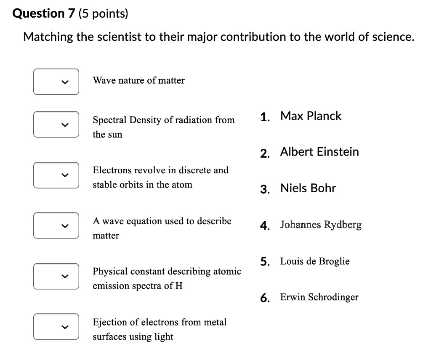This screenshot has height=358, width=431.
Task: Select the name Albert Einstein
Action: pos(319,152)
